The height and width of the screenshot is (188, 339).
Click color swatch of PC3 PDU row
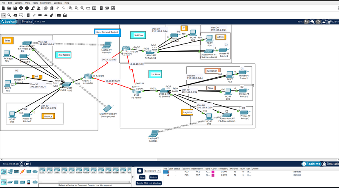click(213, 172)
